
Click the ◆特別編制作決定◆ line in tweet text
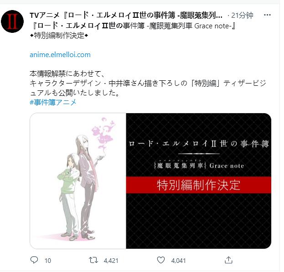click(59, 36)
